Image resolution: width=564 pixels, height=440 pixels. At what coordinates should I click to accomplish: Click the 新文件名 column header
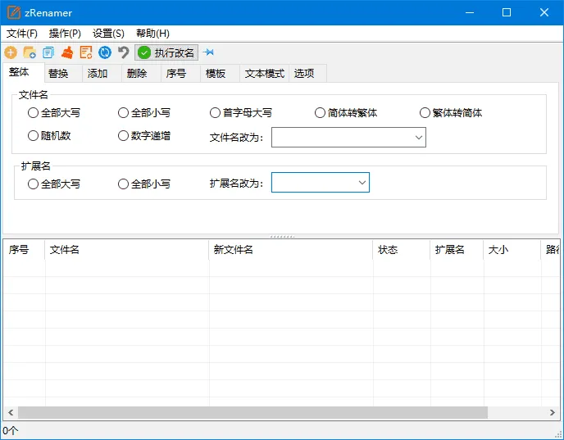point(290,250)
